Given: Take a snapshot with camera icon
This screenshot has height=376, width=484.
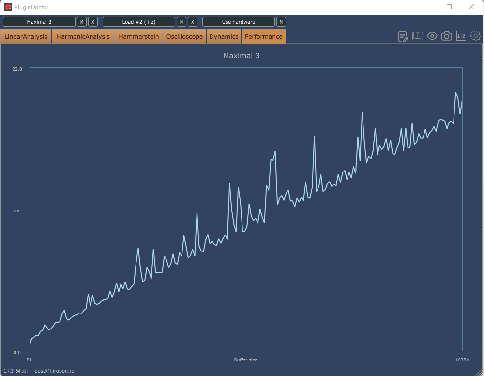Looking at the screenshot, I should [x=446, y=36].
